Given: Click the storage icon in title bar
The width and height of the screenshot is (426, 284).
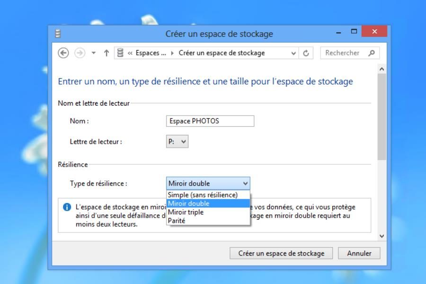Looking at the screenshot, I should click(x=58, y=34).
